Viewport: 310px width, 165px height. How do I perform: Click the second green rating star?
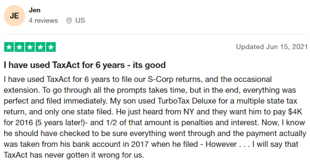(19, 47)
